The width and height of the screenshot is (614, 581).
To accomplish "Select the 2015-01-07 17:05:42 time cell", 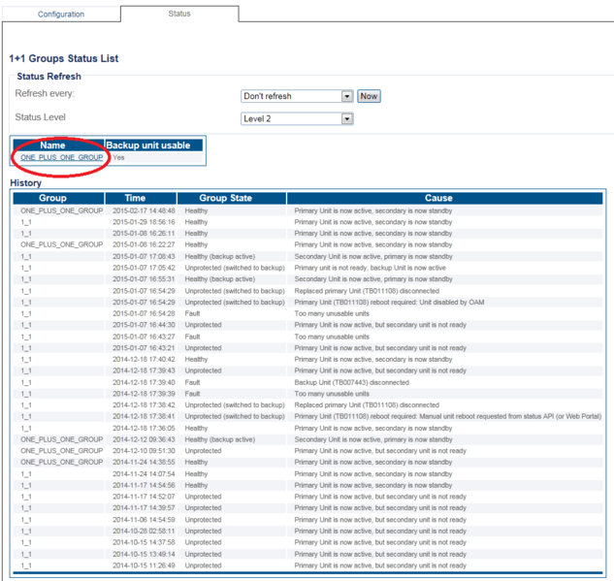I will 144,268.
